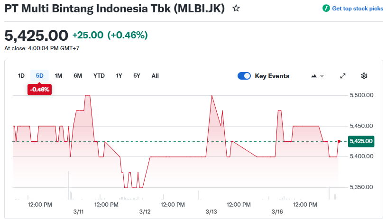Screen dimensions: 386x219
Task: Click the mountain chart type icon
Action: (x=314, y=76)
